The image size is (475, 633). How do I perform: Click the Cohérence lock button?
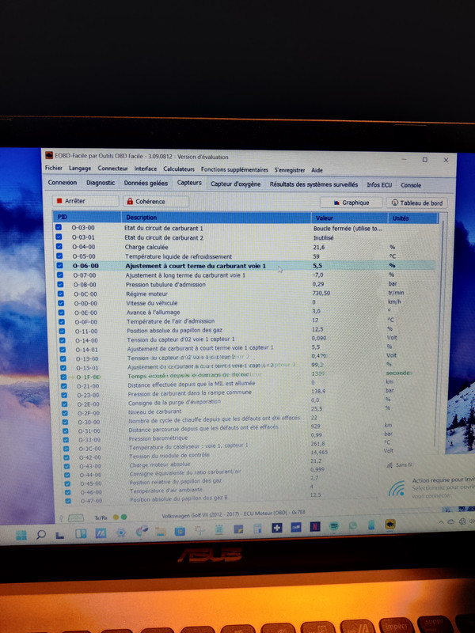(155, 201)
